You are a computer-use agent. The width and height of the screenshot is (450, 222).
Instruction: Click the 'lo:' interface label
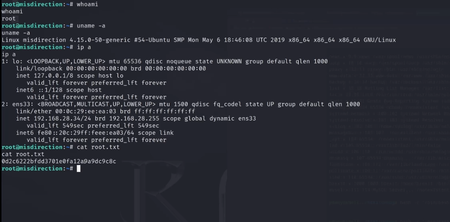[x=18, y=61]
